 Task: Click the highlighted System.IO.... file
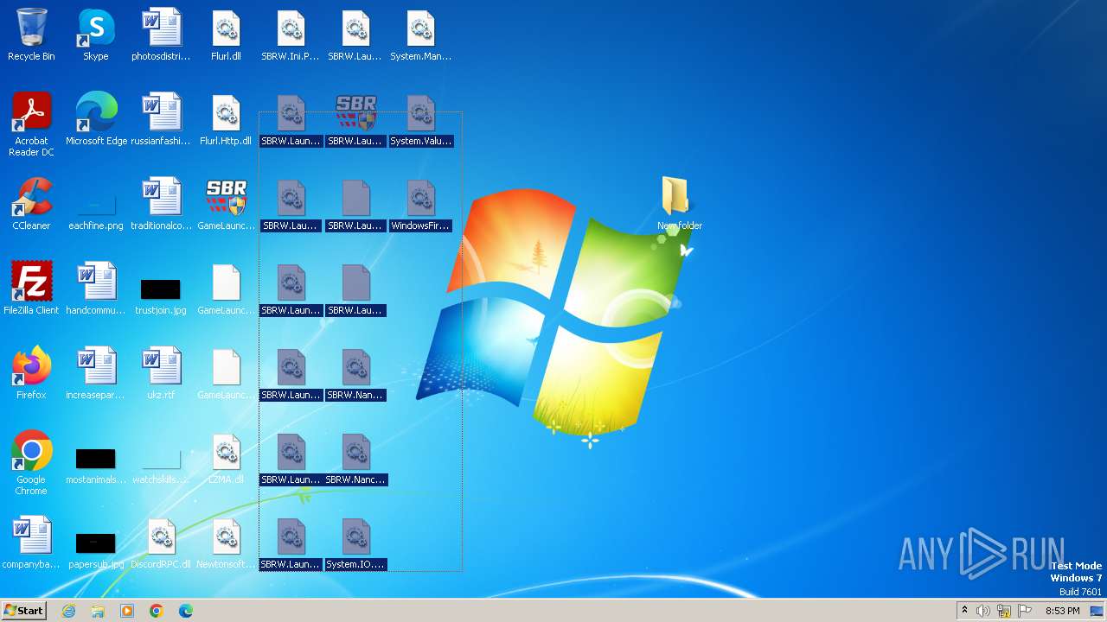tap(355, 543)
